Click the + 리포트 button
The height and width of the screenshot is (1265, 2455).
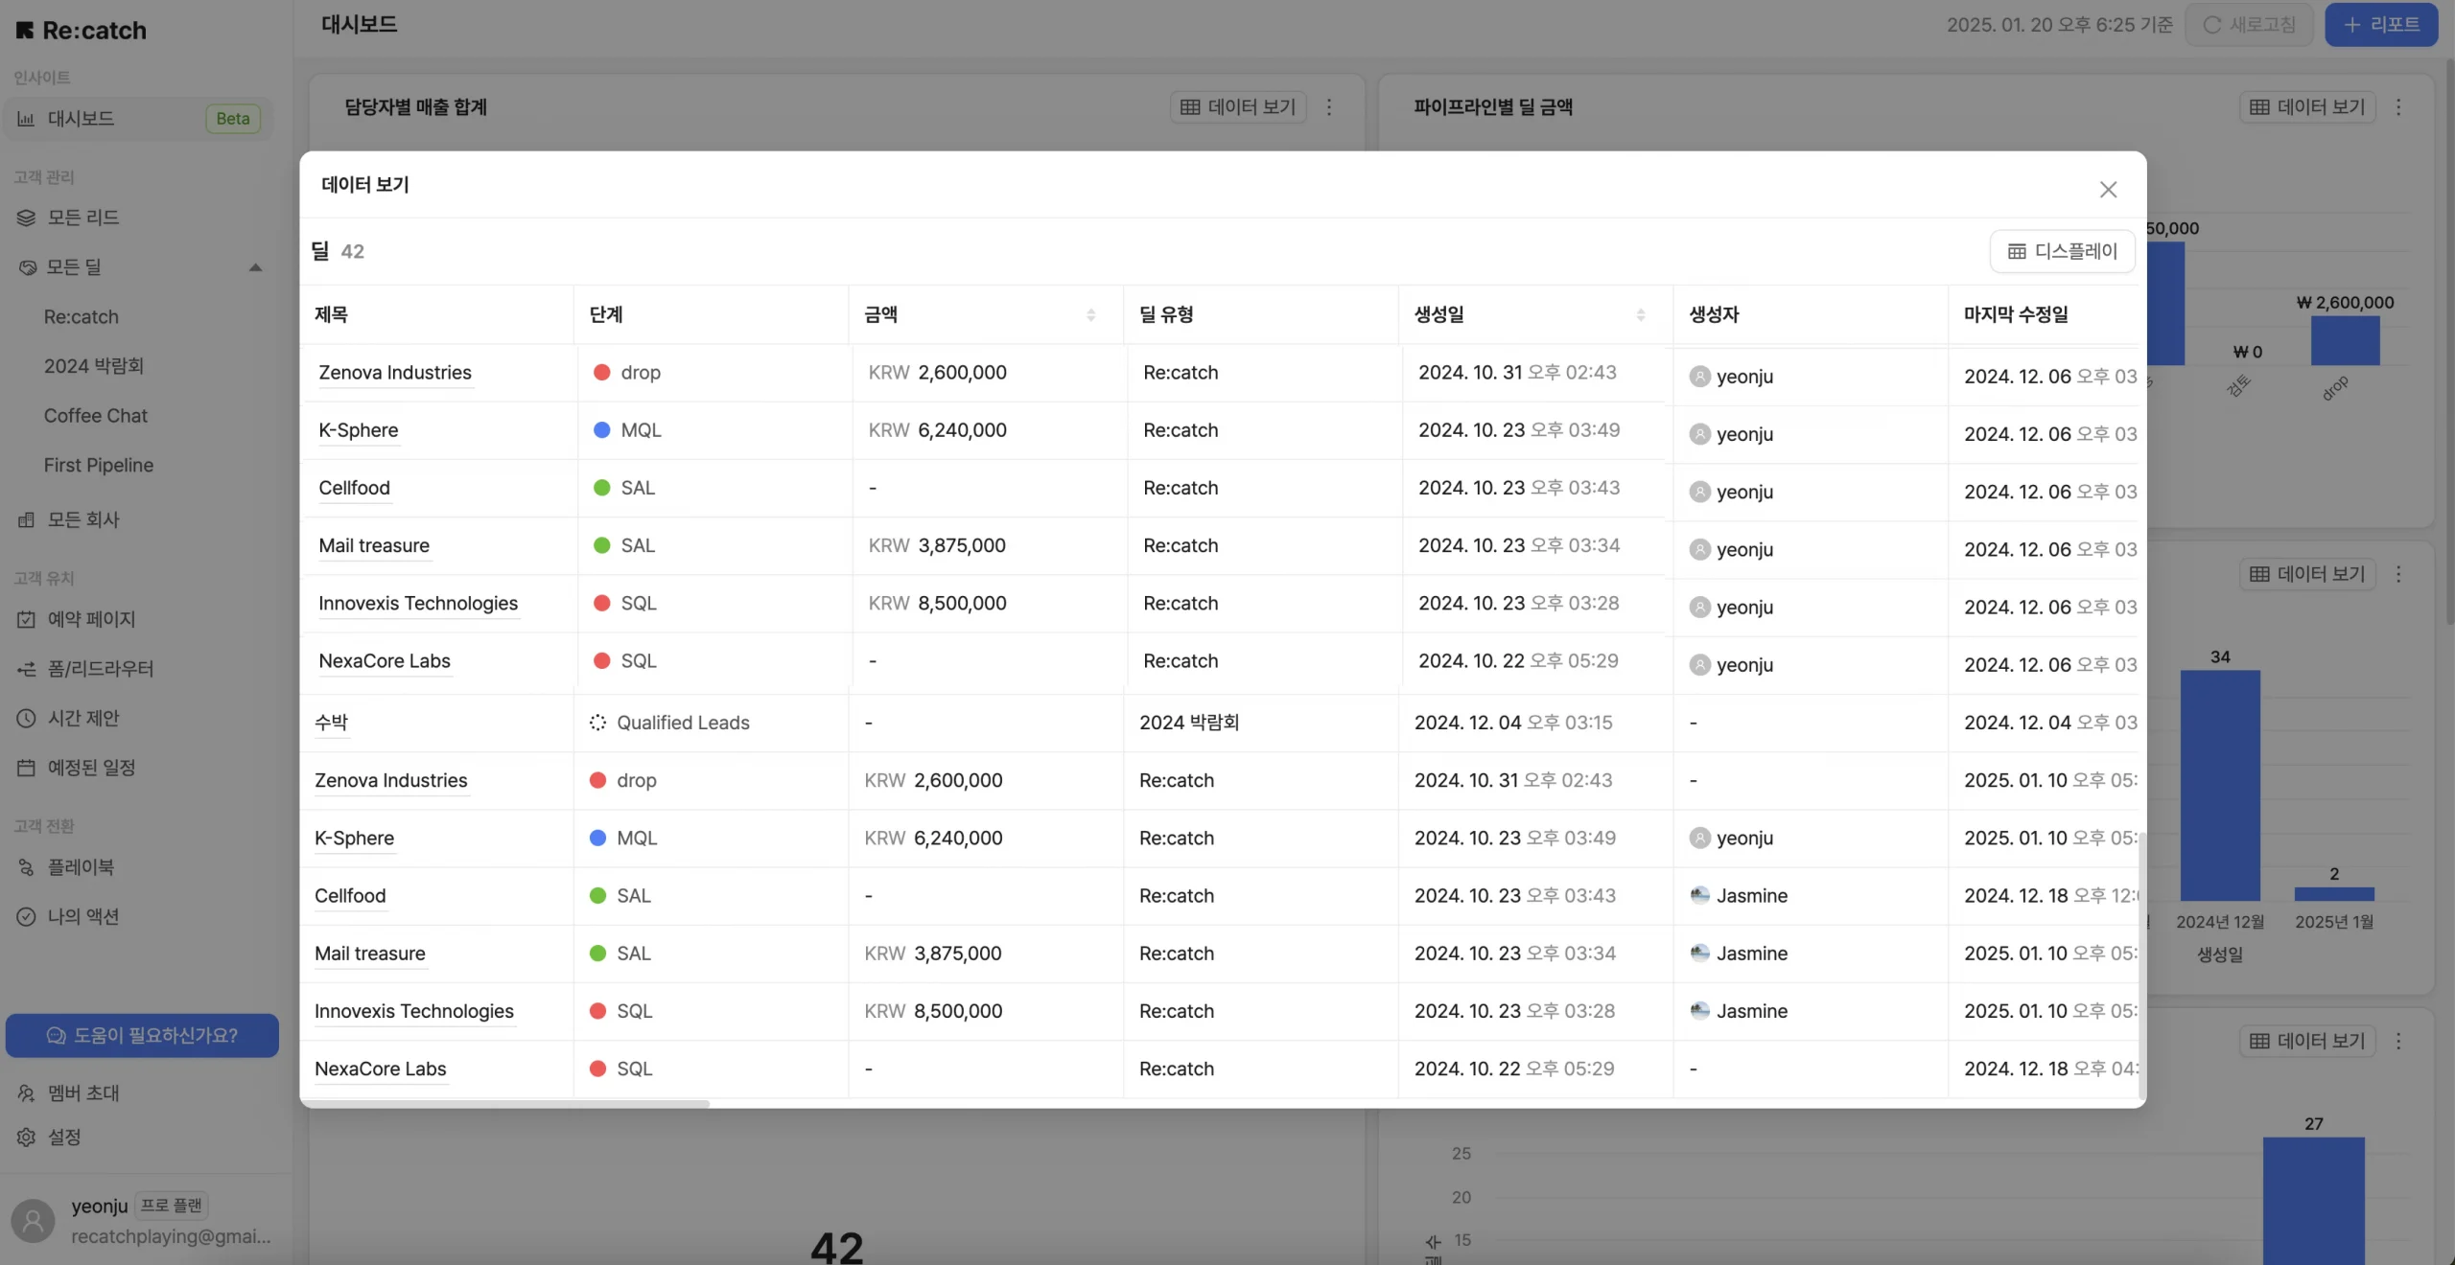point(2381,25)
